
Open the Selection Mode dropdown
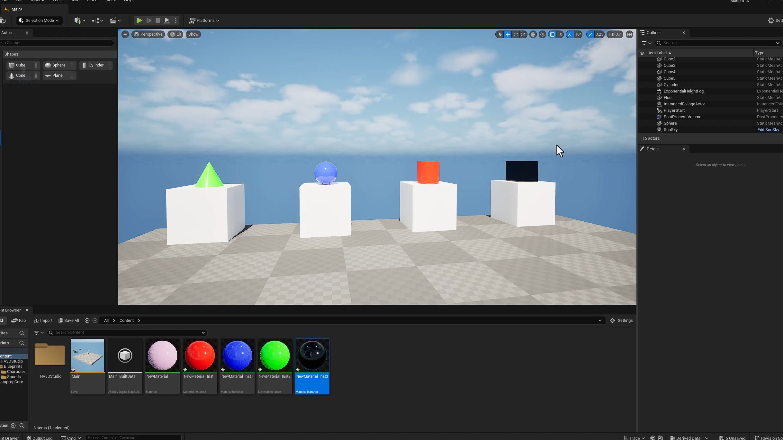(39, 21)
